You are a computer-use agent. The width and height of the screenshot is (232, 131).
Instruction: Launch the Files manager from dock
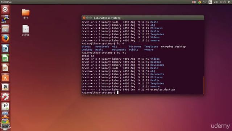coord(5,29)
